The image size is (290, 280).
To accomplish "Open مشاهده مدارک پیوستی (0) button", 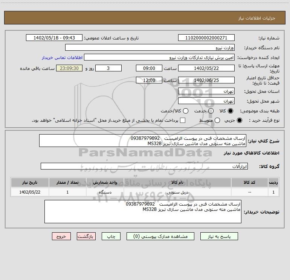I will 160,236.
